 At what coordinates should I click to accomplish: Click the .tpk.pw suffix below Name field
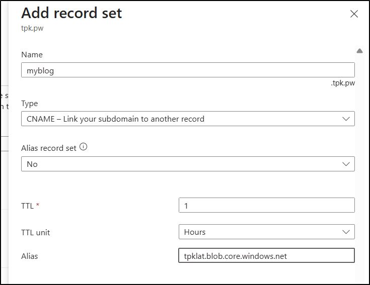[x=342, y=83]
